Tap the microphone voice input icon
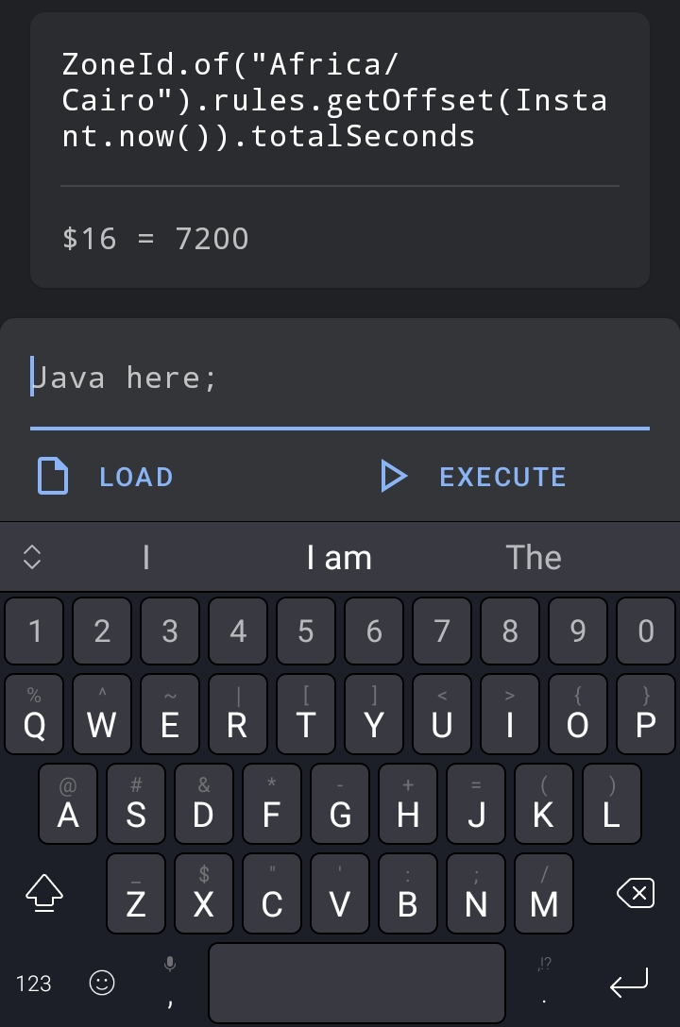This screenshot has height=1027, width=680. tap(170, 963)
